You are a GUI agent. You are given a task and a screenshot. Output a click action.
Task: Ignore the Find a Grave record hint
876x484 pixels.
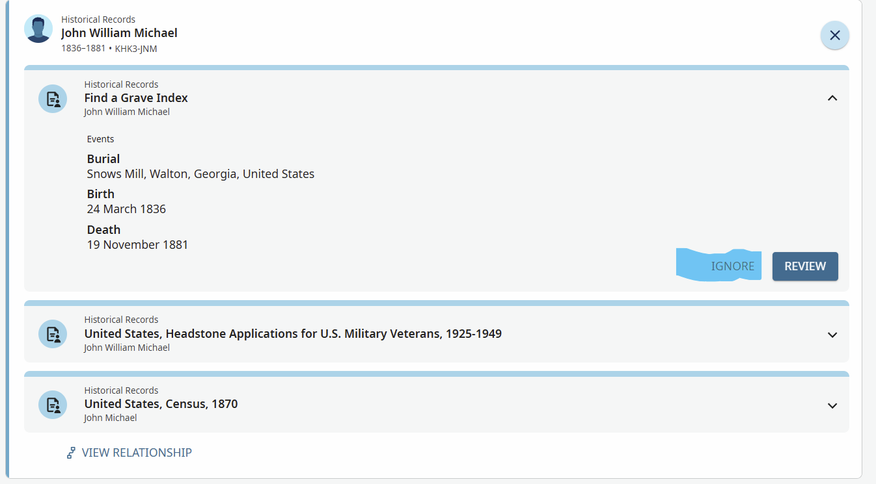click(732, 266)
